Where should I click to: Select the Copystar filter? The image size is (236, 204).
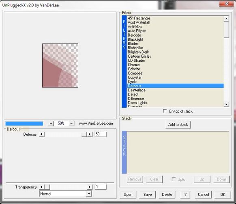pos(175,77)
